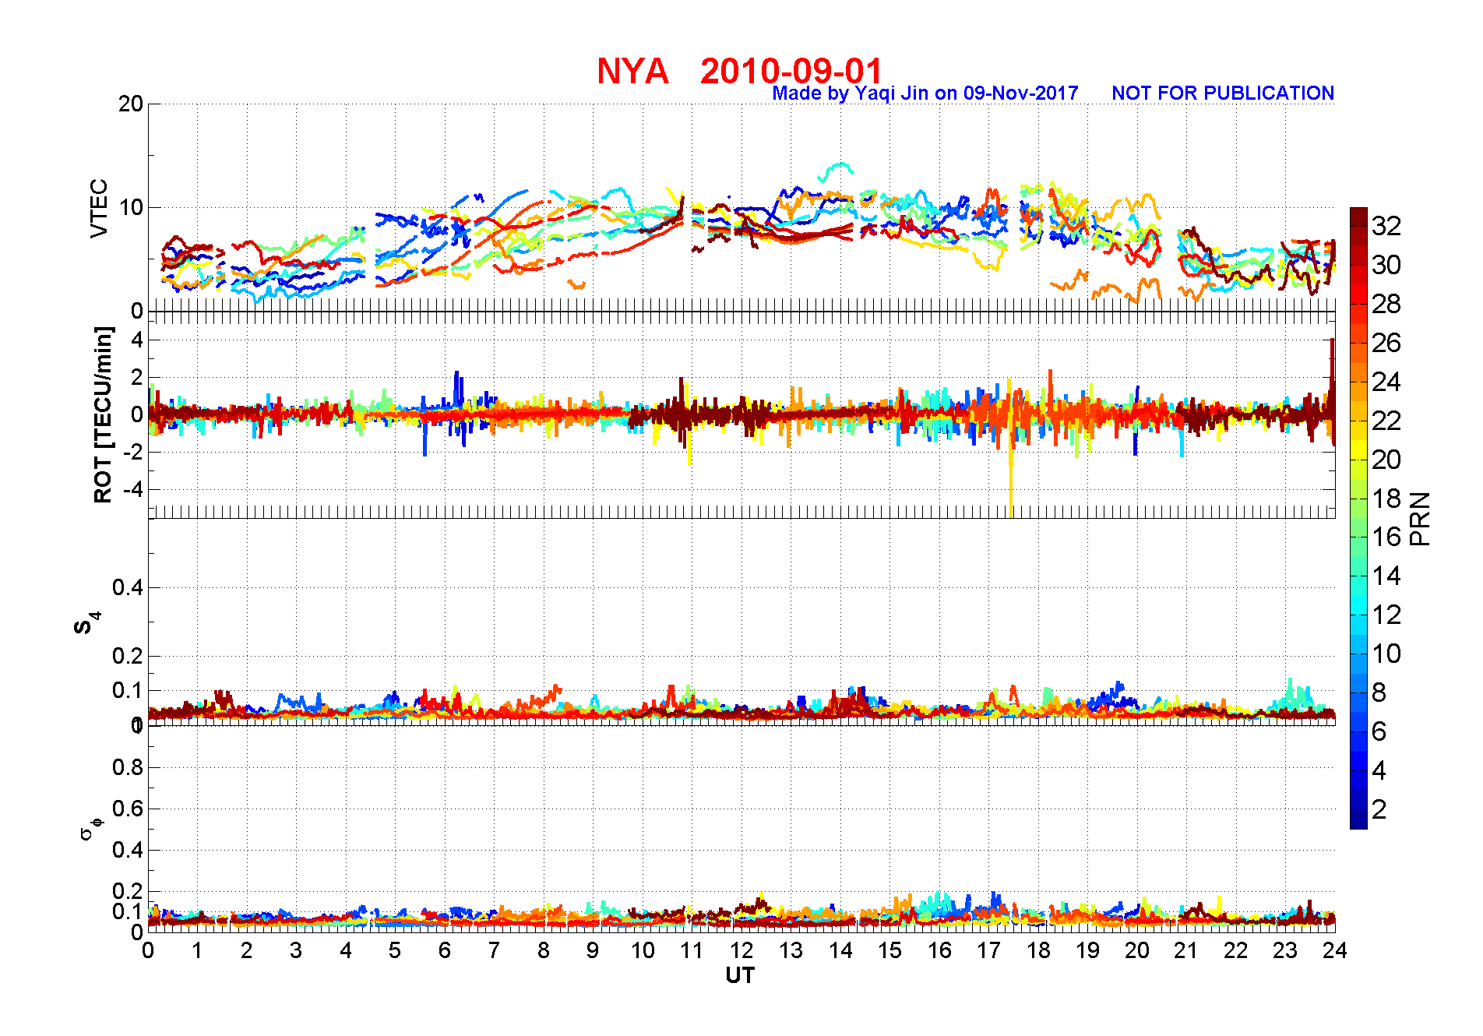Screen dimensions: 1483x1036
Task: Click colorbar tick value 28
Action: point(1386,304)
